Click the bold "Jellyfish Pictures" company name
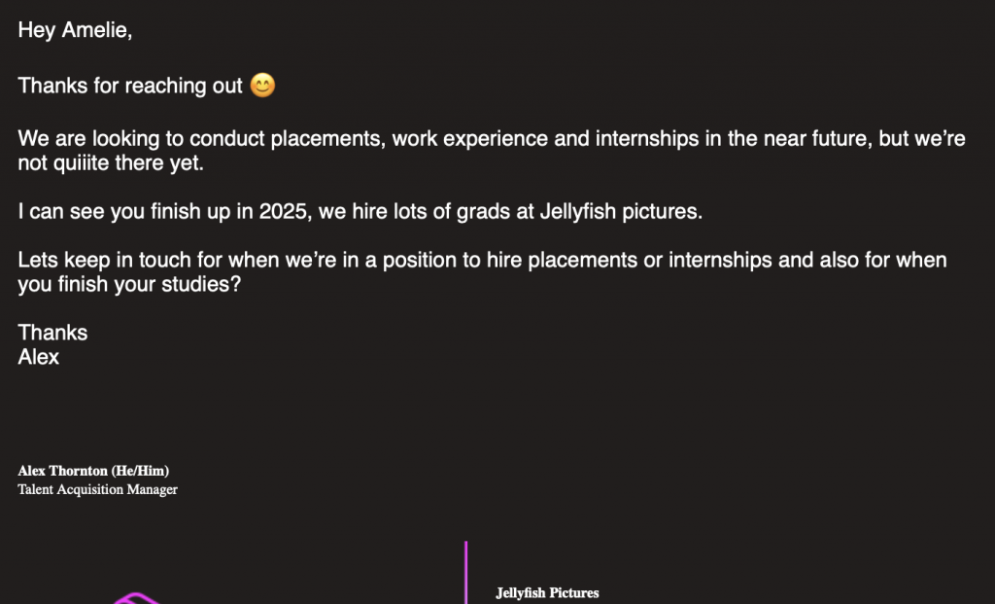995x604 pixels. (x=547, y=592)
